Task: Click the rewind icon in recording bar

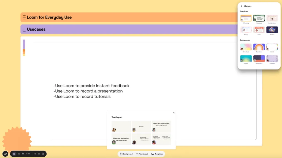Action: point(23,154)
